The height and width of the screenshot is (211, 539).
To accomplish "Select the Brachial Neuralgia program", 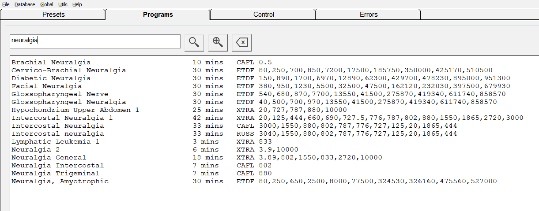I will (51, 62).
